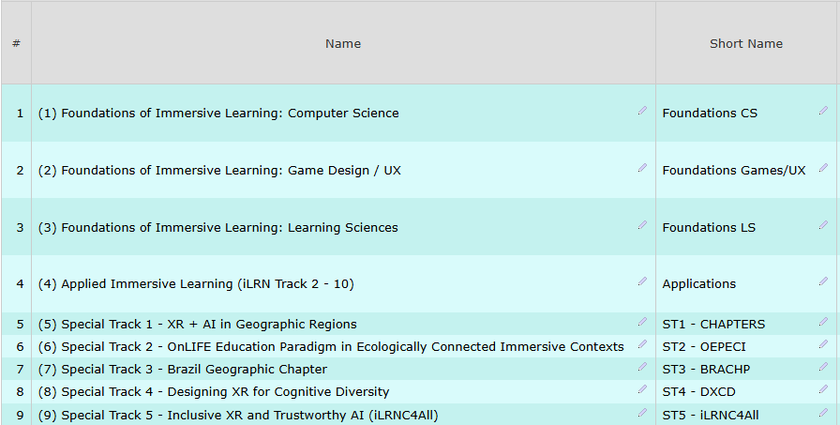Screen dimensions: 840x425
Task: Edit short name pencil for ST2 - OEPECI
Action: [823, 344]
